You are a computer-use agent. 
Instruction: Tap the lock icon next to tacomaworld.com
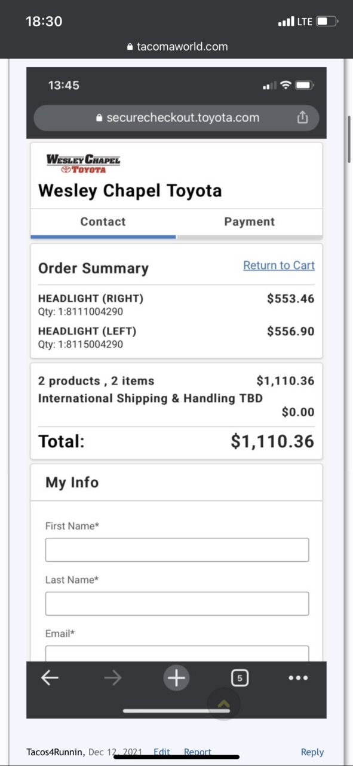(x=130, y=47)
